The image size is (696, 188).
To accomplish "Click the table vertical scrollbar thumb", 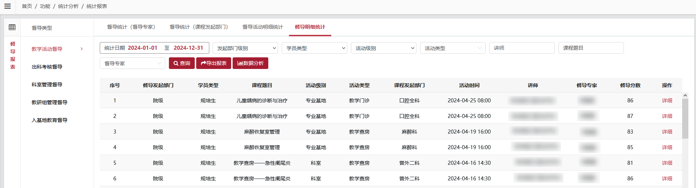I will [x=685, y=119].
